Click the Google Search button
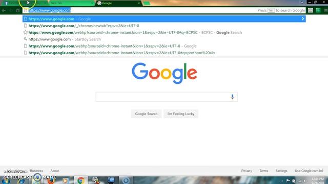Viewport: 328px width, 184px height. pyautogui.click(x=146, y=114)
